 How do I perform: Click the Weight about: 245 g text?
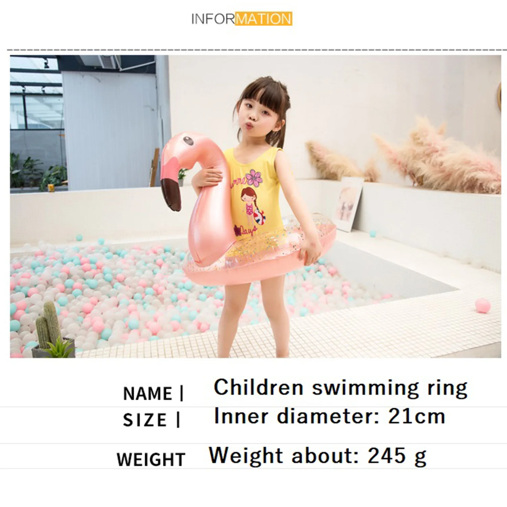tap(318, 456)
